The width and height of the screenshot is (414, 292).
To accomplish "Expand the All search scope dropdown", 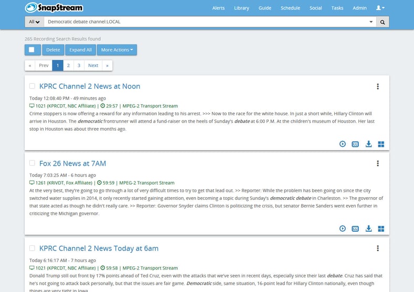I will 34,22.
